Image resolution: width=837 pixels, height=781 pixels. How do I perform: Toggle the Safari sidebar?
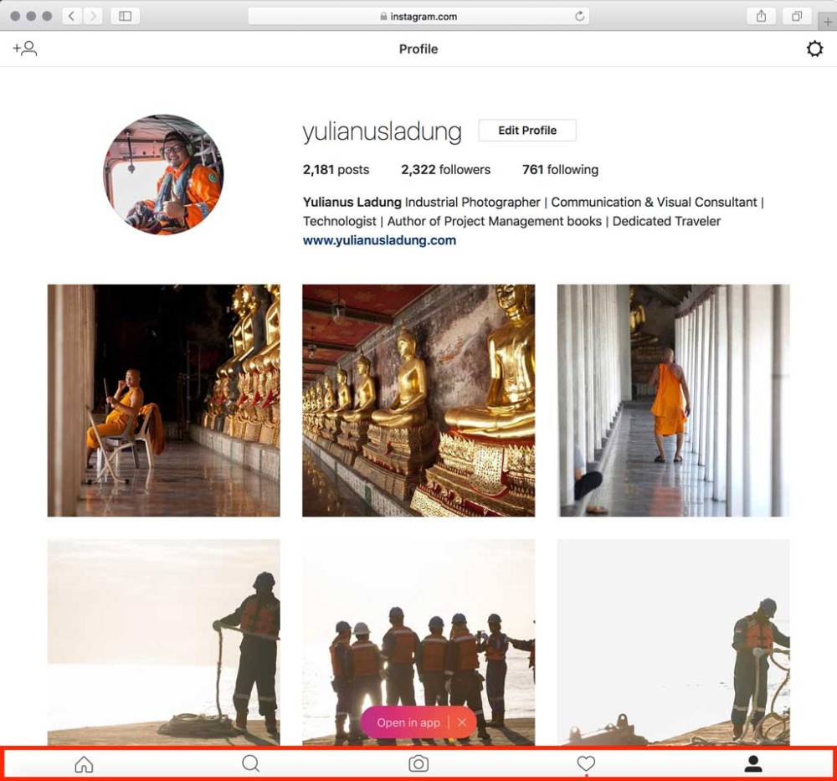[125, 16]
